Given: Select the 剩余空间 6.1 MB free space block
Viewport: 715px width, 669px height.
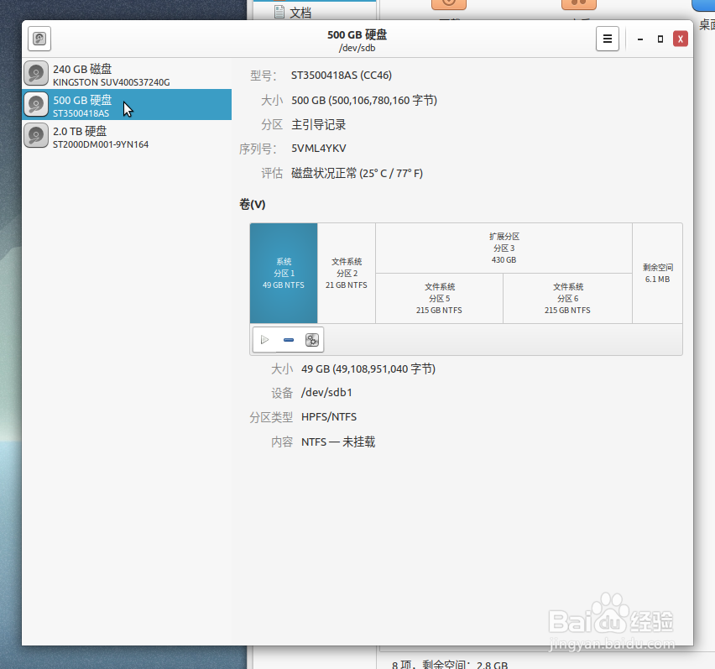Looking at the screenshot, I should point(657,273).
